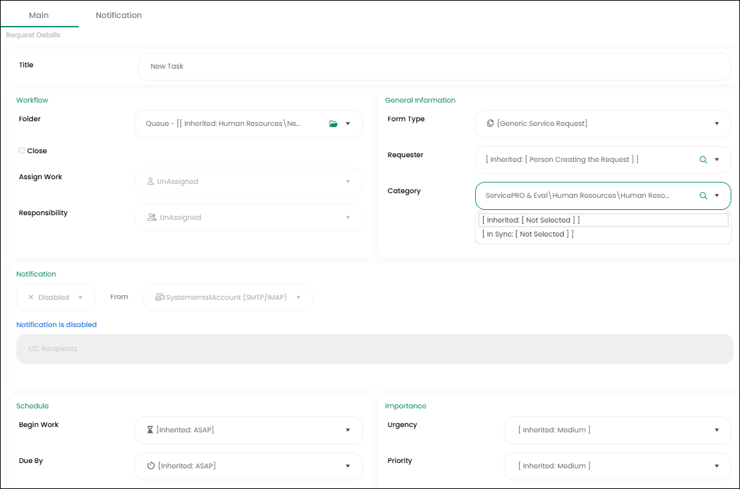This screenshot has width=740, height=489.
Task: Click the green folder icon in Folder field
Action: point(334,124)
